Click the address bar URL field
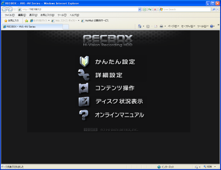221x170 pixels. [x=78, y=9]
